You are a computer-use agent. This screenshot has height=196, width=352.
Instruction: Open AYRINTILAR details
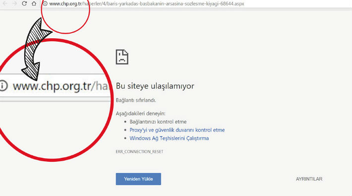pos(309,179)
